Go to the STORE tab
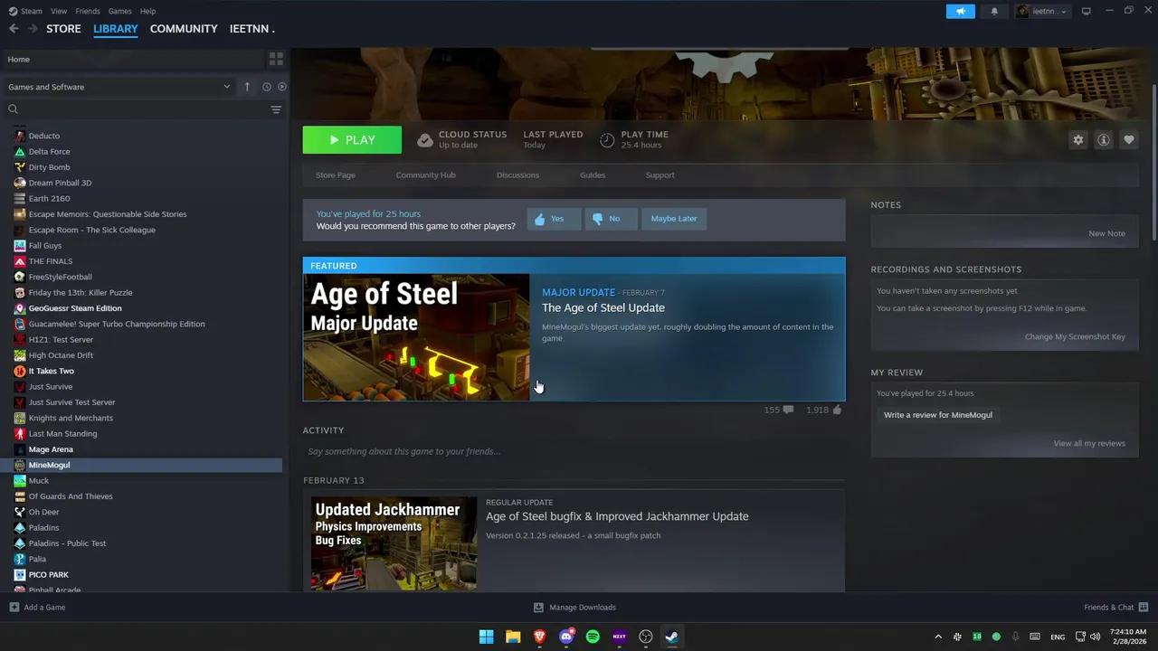This screenshot has height=651, width=1158. tap(63, 29)
